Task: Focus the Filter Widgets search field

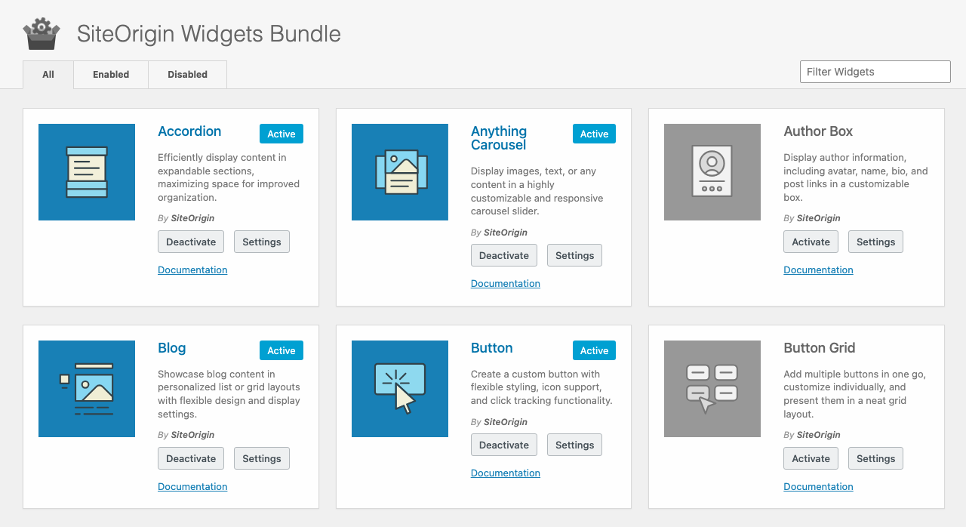Action: [x=875, y=72]
